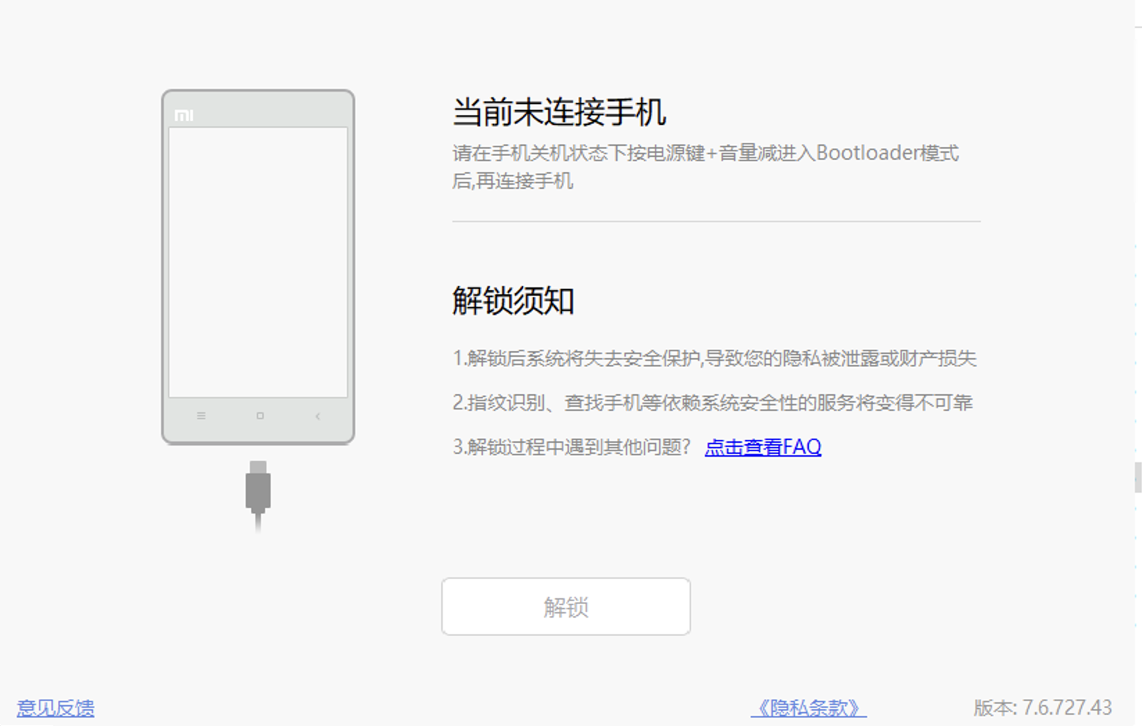The image size is (1142, 726).
Task: Open the 《隐私条款》 privacy terms link
Action: [809, 708]
